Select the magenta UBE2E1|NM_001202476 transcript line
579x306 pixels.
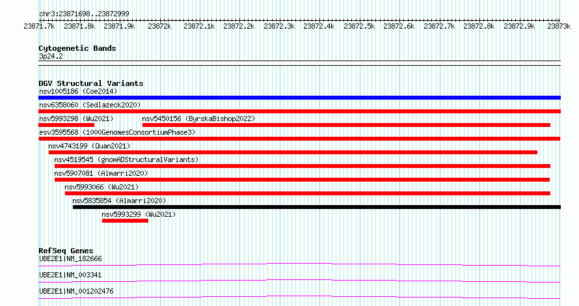tap(299, 297)
